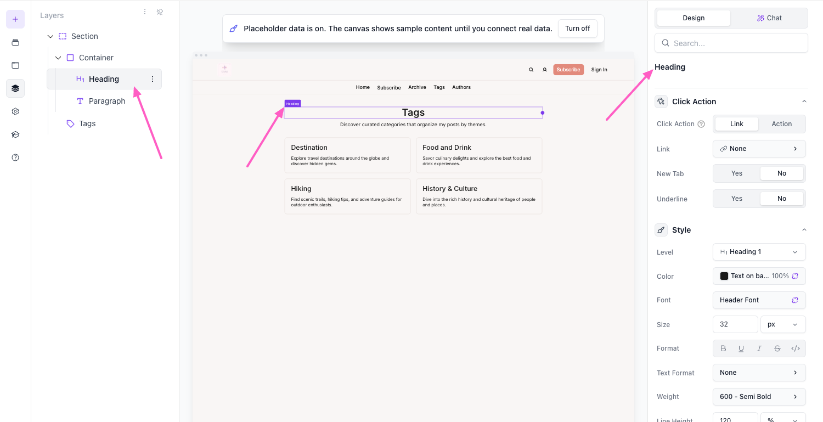Screen dimensions: 823x422
Task: Apply strikethrough format icon
Action: 777,348
